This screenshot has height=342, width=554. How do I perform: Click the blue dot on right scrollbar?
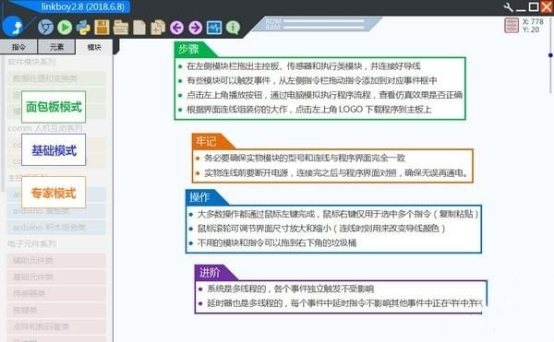pos(550,55)
